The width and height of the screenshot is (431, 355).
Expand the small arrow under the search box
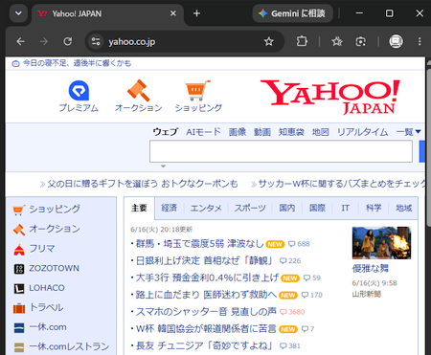point(163,166)
